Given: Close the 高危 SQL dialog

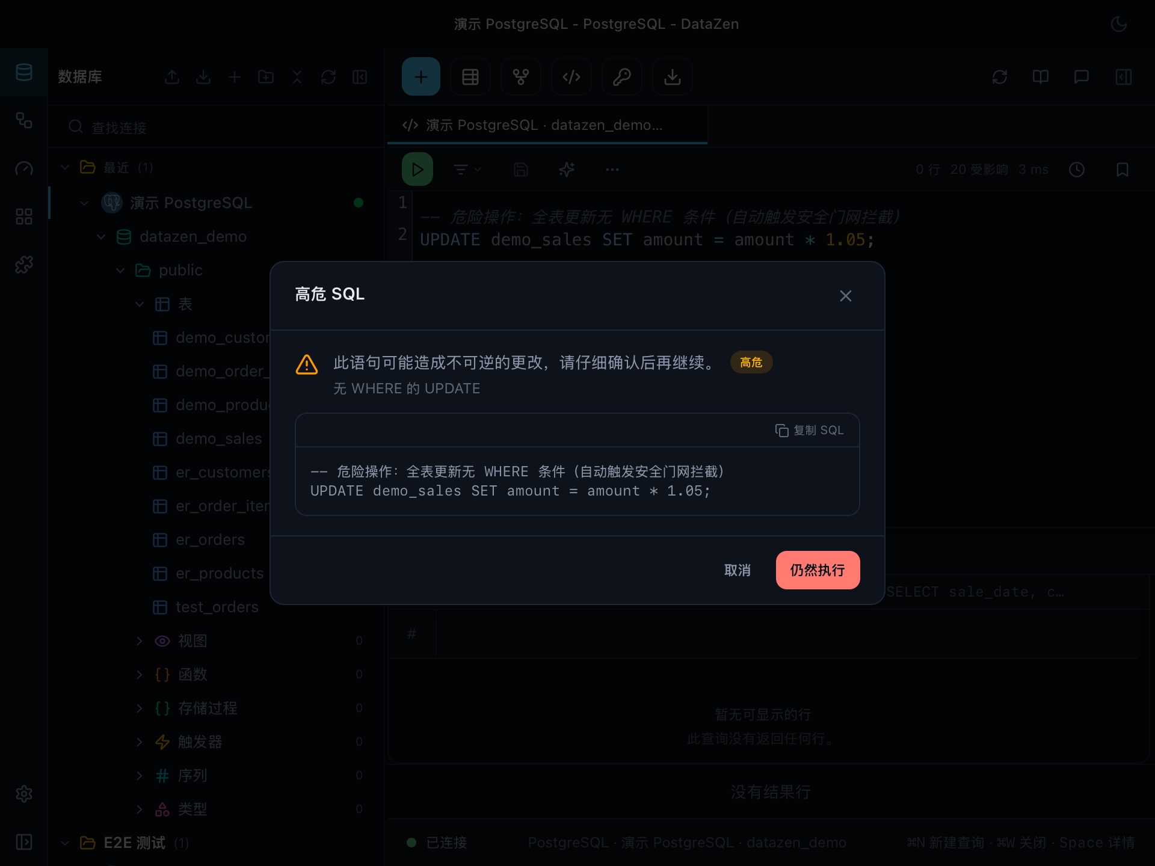Looking at the screenshot, I should [845, 296].
